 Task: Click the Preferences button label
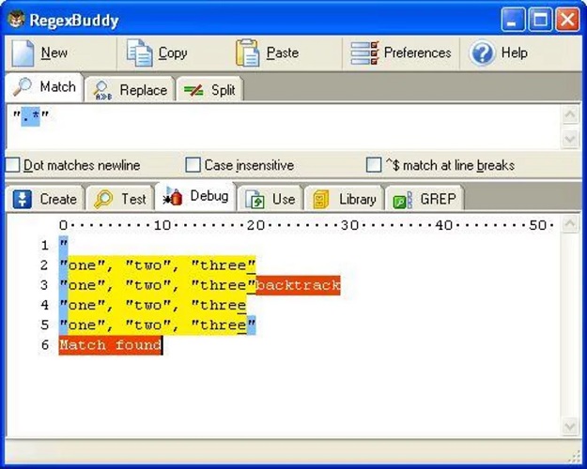(x=417, y=53)
